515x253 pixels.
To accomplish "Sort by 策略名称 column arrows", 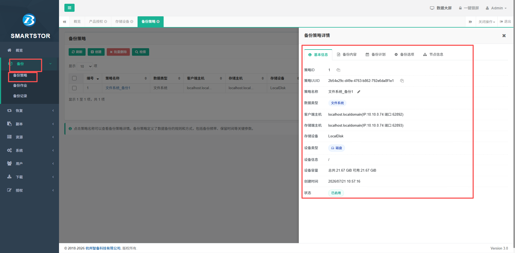I will pos(146,78).
